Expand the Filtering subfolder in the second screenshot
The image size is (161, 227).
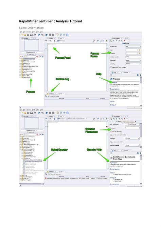click(22, 154)
